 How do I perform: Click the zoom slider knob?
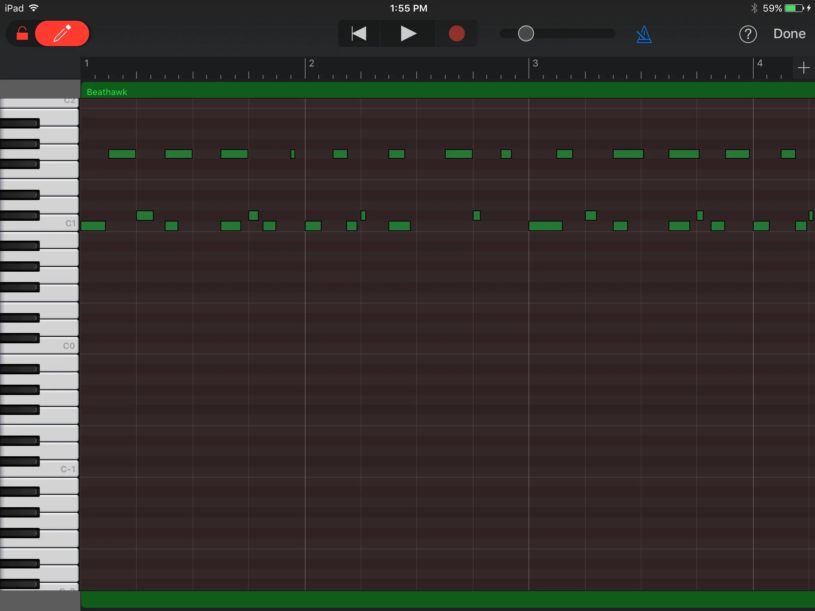tap(526, 34)
